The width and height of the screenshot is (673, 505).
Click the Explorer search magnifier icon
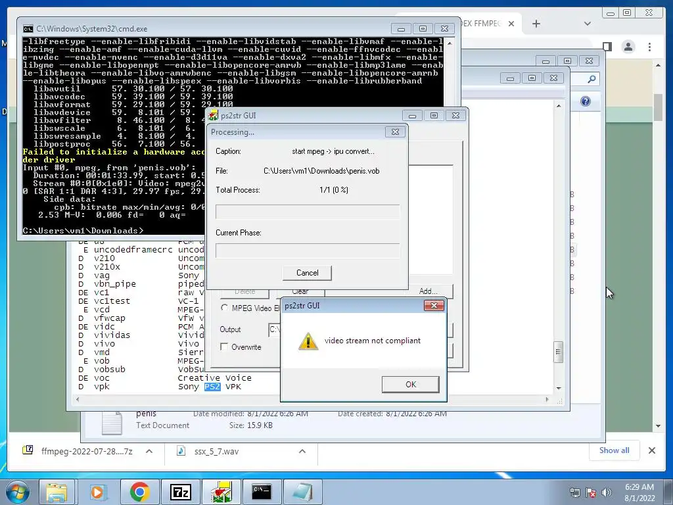pyautogui.click(x=592, y=79)
